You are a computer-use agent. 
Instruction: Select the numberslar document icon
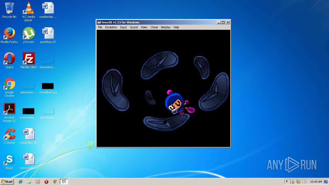48,10
